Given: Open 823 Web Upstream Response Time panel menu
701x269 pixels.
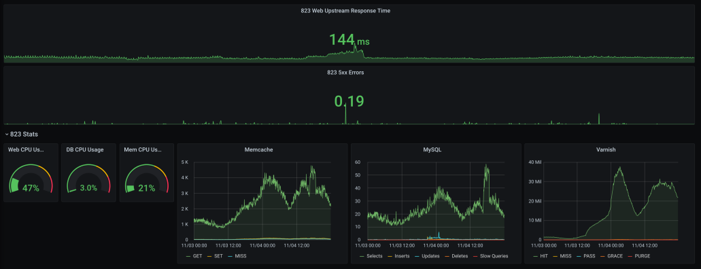Looking at the screenshot, I should [x=345, y=11].
